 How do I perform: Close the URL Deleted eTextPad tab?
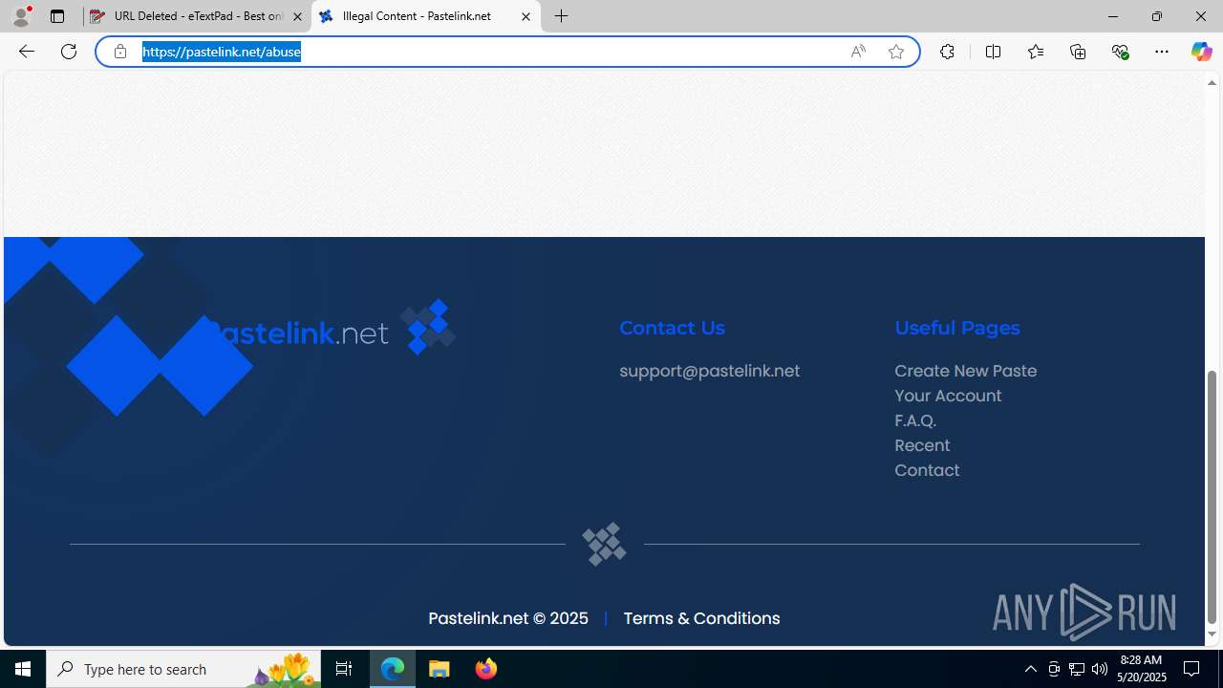tap(297, 16)
